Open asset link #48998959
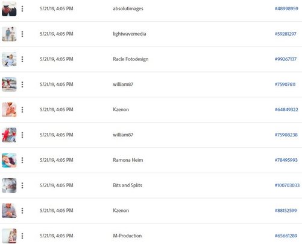 pos(286,8)
